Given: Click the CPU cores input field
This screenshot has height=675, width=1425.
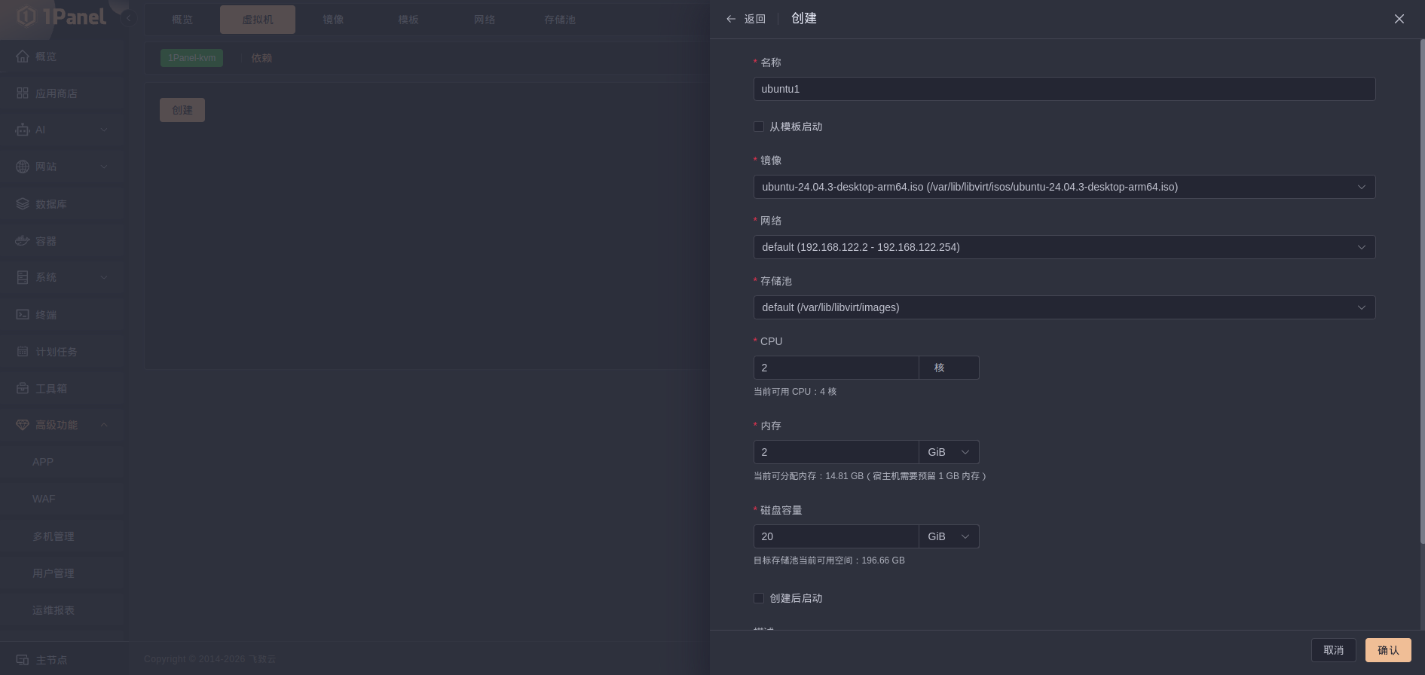Looking at the screenshot, I should (x=836, y=368).
